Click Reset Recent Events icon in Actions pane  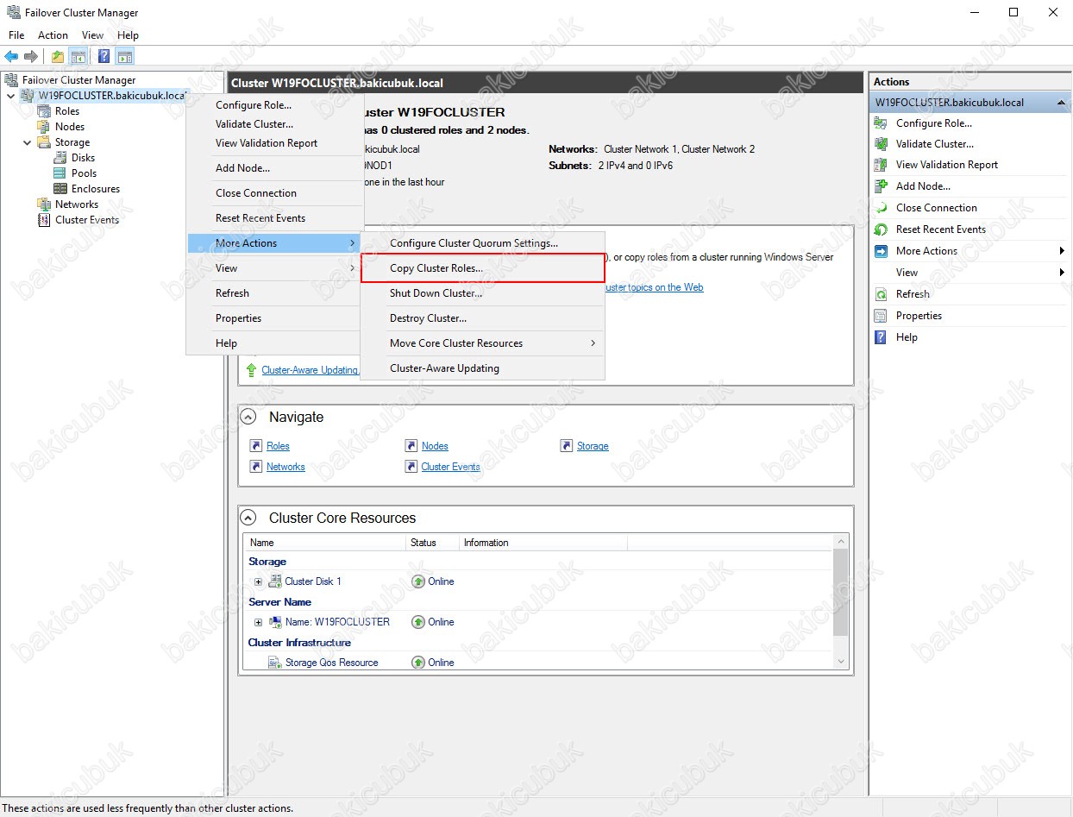881,229
